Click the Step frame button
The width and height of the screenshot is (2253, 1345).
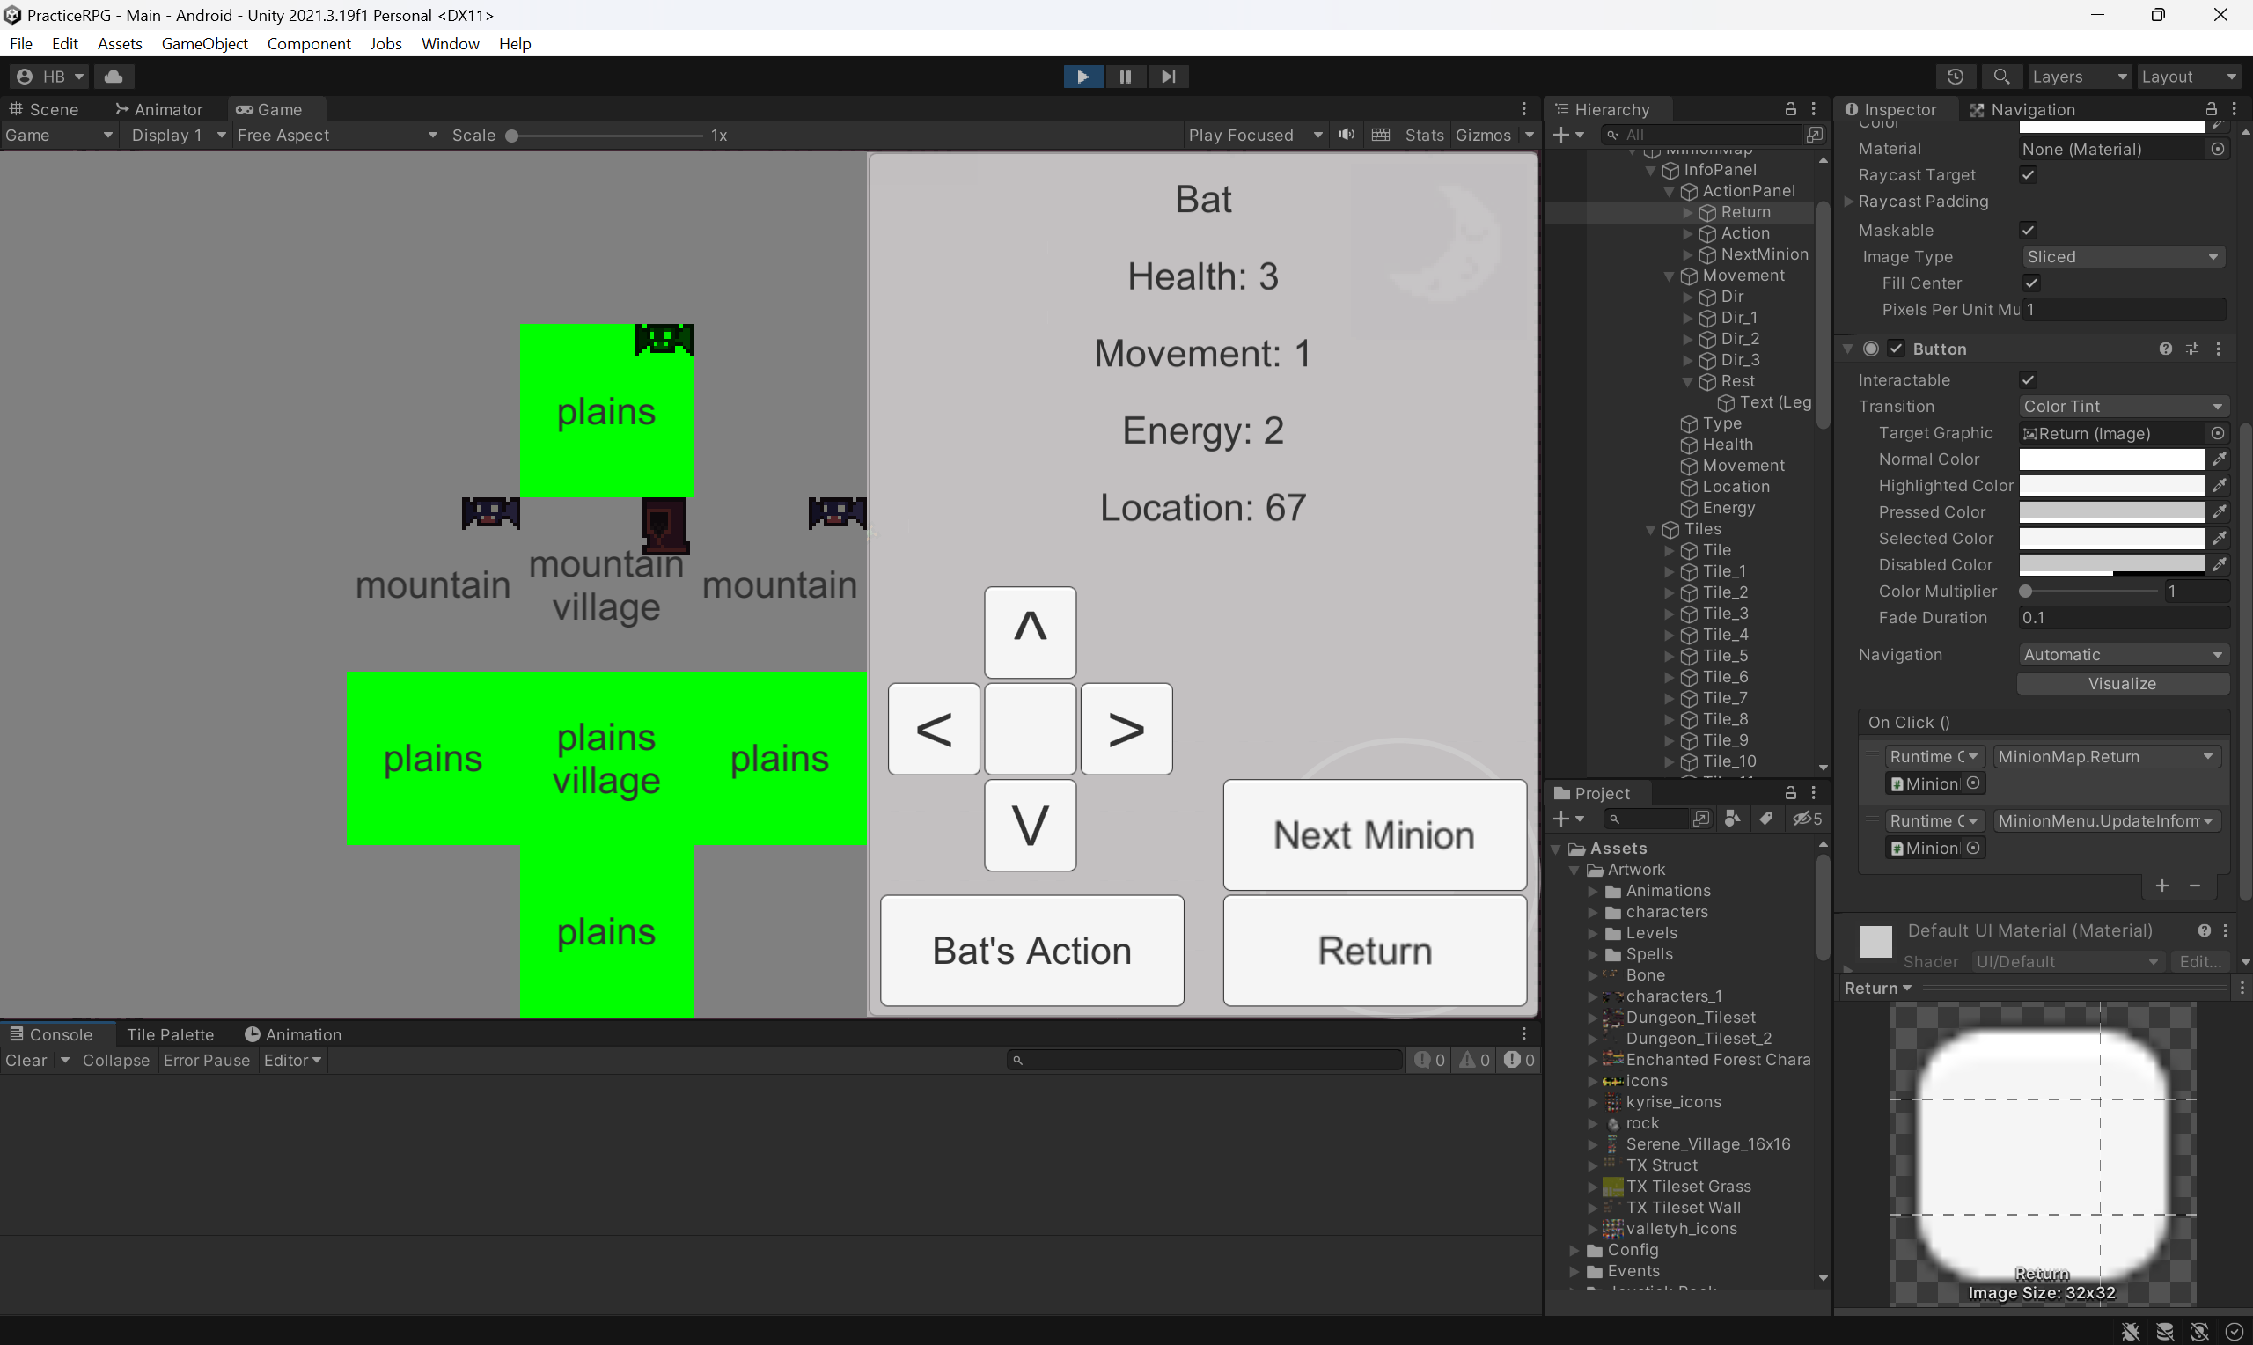tap(1169, 77)
